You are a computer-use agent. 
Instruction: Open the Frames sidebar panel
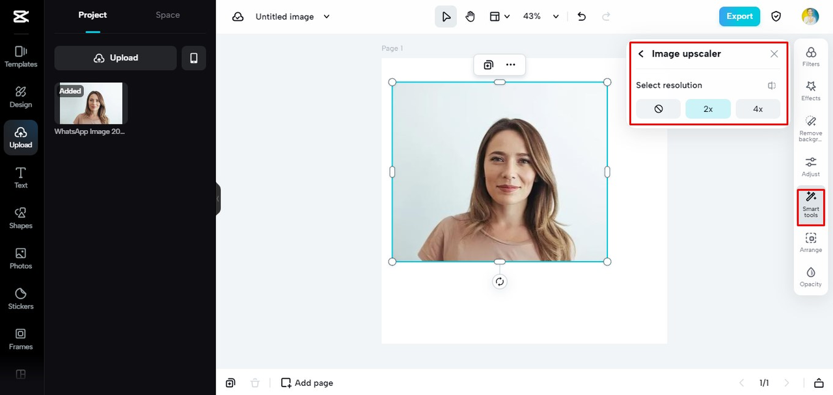[x=21, y=339]
